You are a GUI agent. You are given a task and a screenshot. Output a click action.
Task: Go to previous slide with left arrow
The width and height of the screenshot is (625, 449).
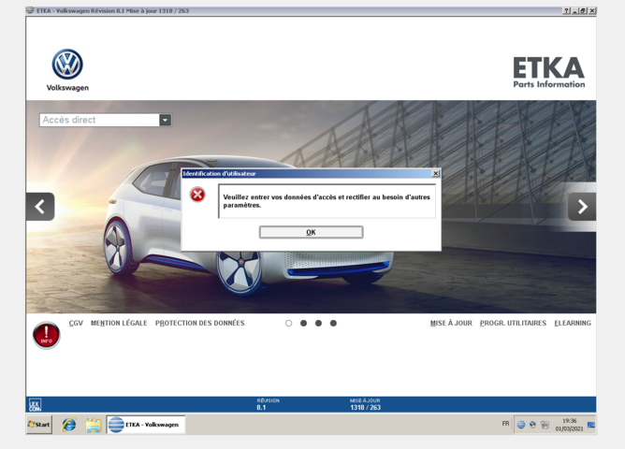pos(40,207)
